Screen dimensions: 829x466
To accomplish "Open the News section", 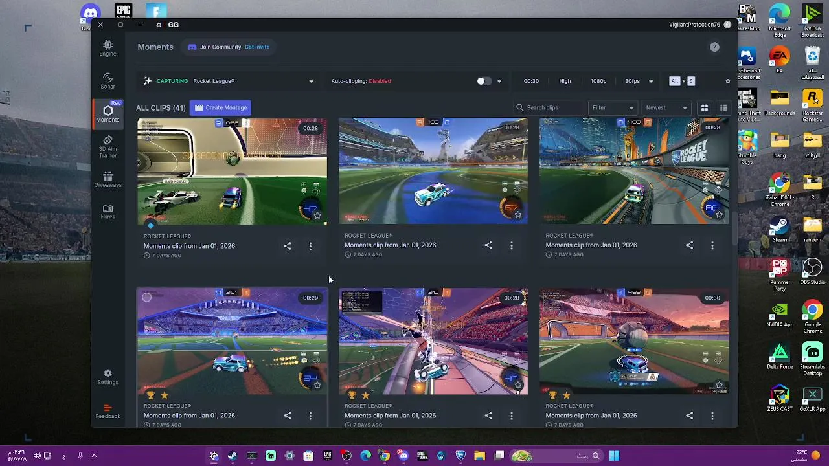I will point(108,212).
